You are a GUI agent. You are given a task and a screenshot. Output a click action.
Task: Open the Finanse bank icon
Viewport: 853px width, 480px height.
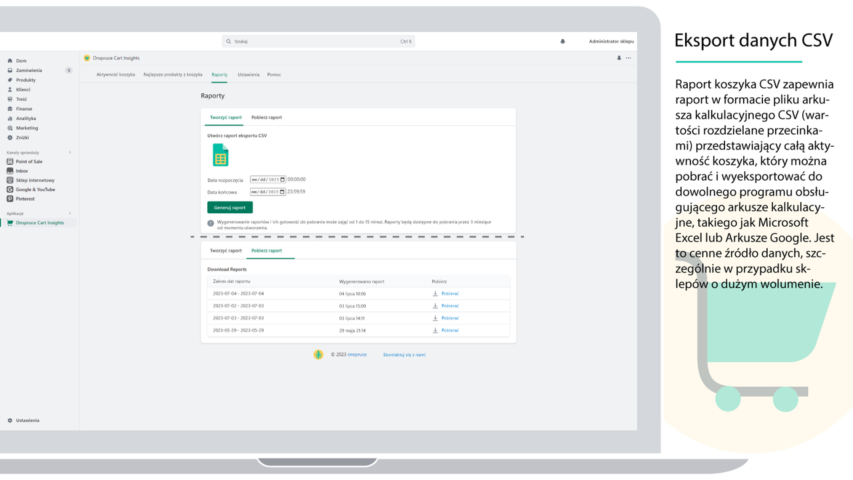pyautogui.click(x=10, y=109)
